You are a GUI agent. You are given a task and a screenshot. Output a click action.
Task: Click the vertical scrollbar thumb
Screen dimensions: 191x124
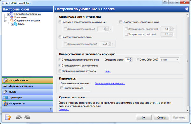click(x=187, y=61)
